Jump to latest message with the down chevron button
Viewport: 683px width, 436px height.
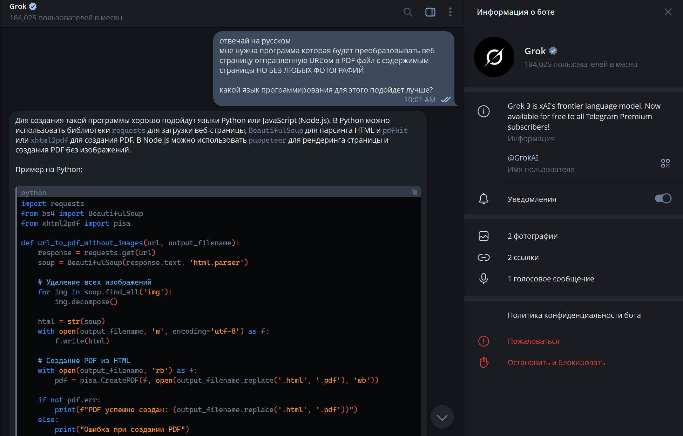(442, 417)
